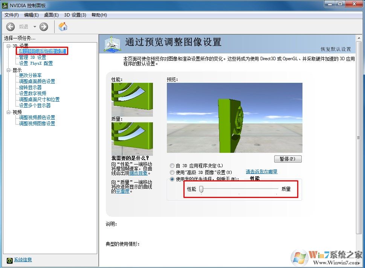The width and height of the screenshot is (365, 268).
Task: Open the 平滑度 help link
Action: 123,191
